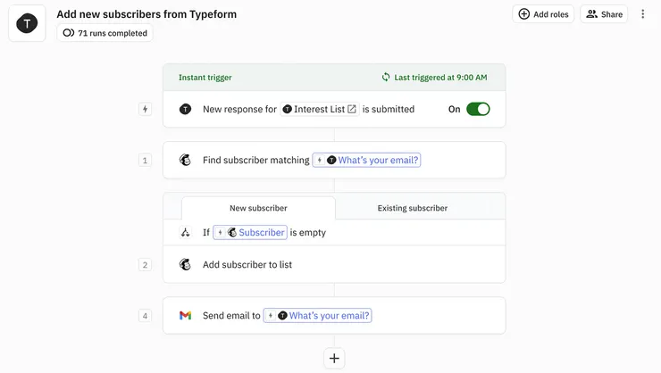The width and height of the screenshot is (661, 373).
Task: Open Interest List form via external link icon
Action: 352,109
